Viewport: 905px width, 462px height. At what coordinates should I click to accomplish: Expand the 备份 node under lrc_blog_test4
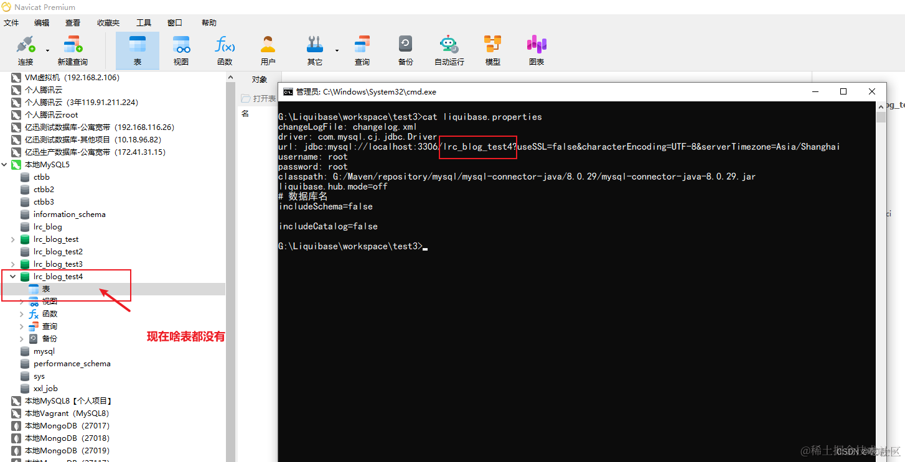point(22,339)
